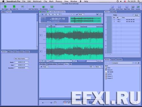Select the sample edit pencil tool
The height and width of the screenshot is (107, 142).
click(49, 14)
